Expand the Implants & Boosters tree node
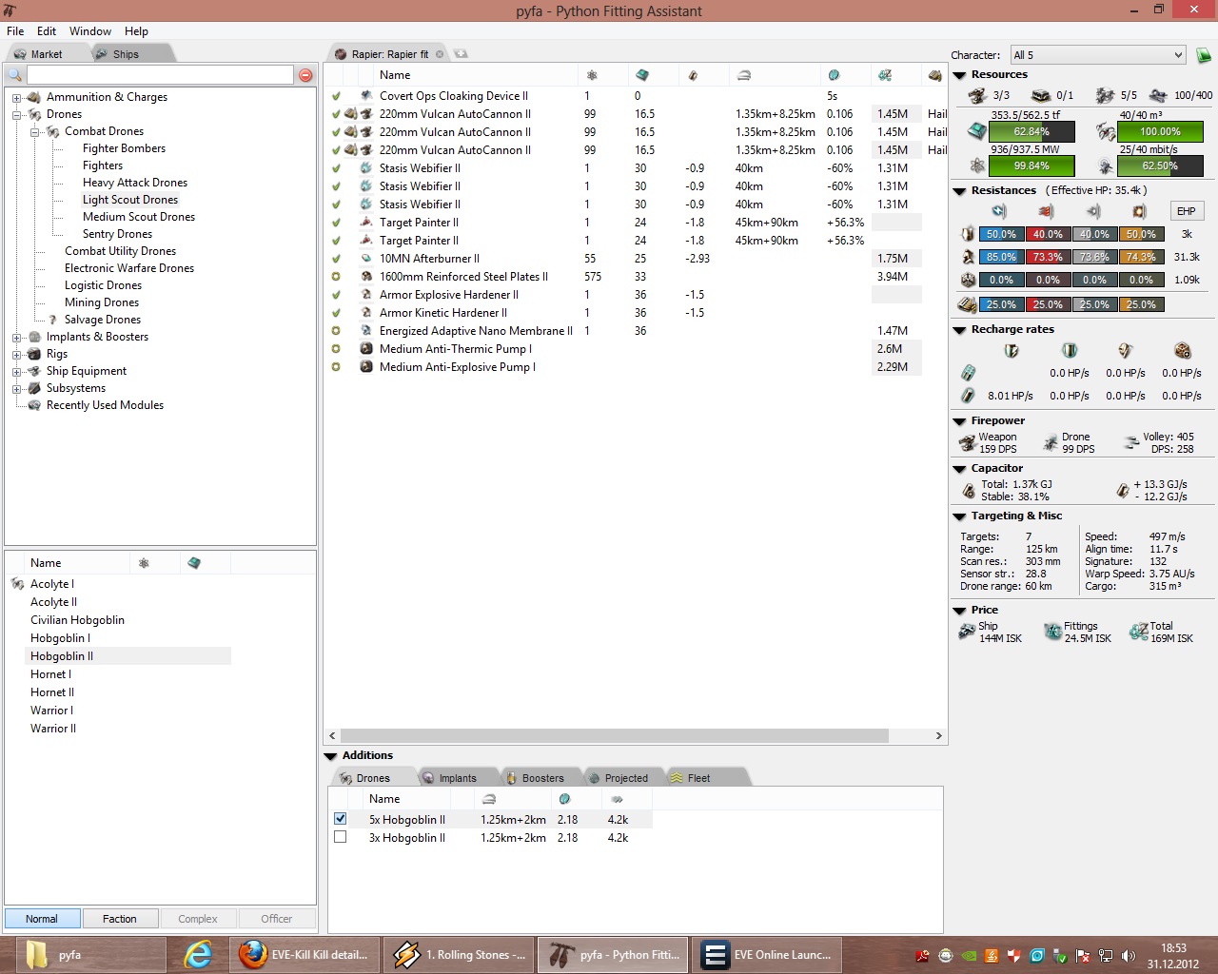Image resolution: width=1218 pixels, height=974 pixels. point(16,337)
